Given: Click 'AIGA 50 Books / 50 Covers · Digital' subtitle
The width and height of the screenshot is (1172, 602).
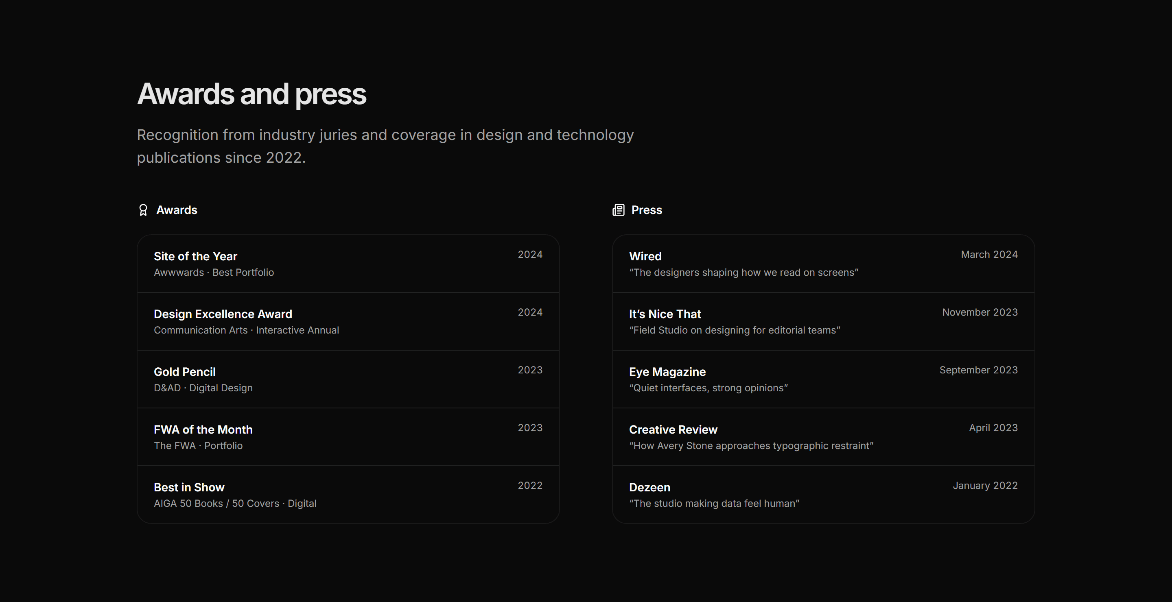Looking at the screenshot, I should click(x=235, y=503).
